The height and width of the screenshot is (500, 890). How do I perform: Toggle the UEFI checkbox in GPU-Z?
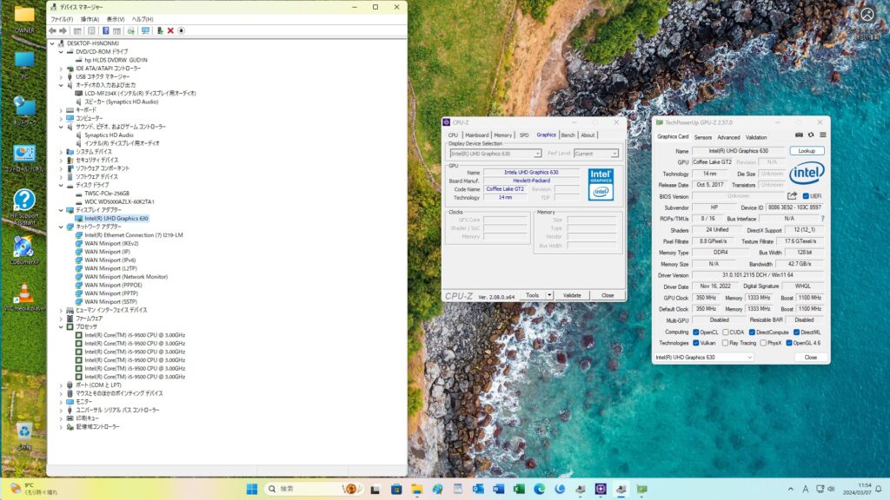point(806,196)
